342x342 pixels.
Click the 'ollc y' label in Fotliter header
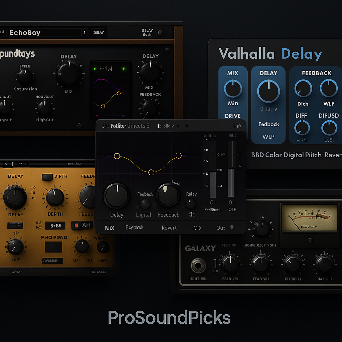point(169,126)
